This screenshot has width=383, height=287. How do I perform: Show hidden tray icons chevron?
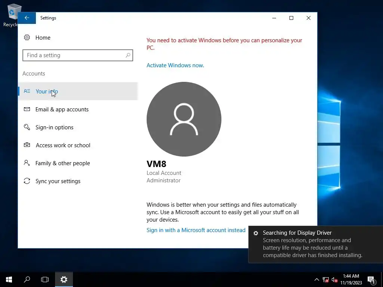point(316,280)
